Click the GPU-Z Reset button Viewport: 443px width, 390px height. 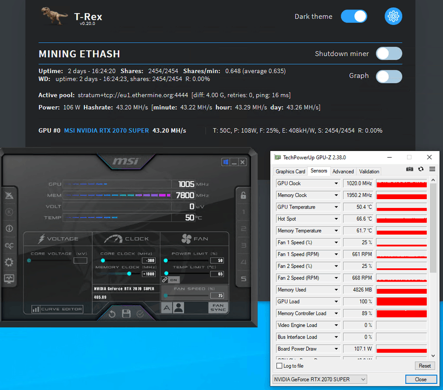[425, 366]
